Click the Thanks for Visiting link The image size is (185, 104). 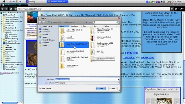point(6,73)
